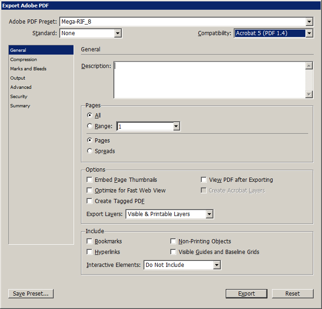This screenshot has height=309, width=322.
Task: Click the Reset button
Action: point(293,294)
